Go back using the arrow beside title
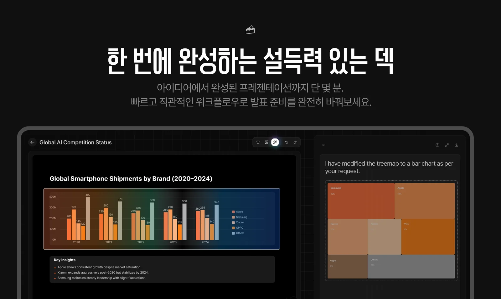Image resolution: width=501 pixels, height=299 pixels. click(x=32, y=142)
